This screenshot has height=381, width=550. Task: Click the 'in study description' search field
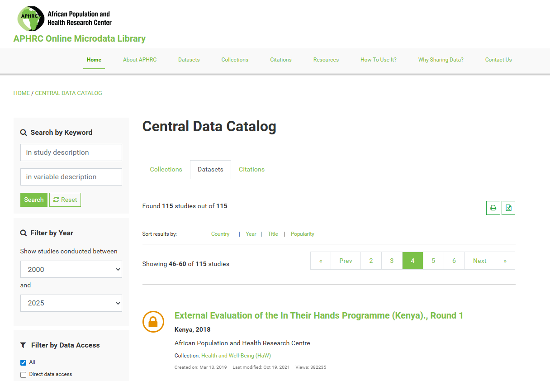71,152
